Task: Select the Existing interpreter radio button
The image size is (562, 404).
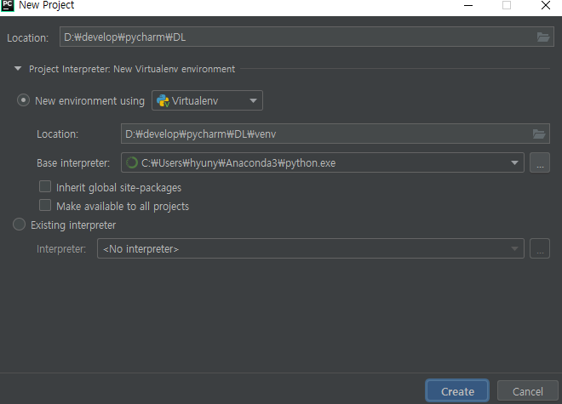Action: (19, 225)
